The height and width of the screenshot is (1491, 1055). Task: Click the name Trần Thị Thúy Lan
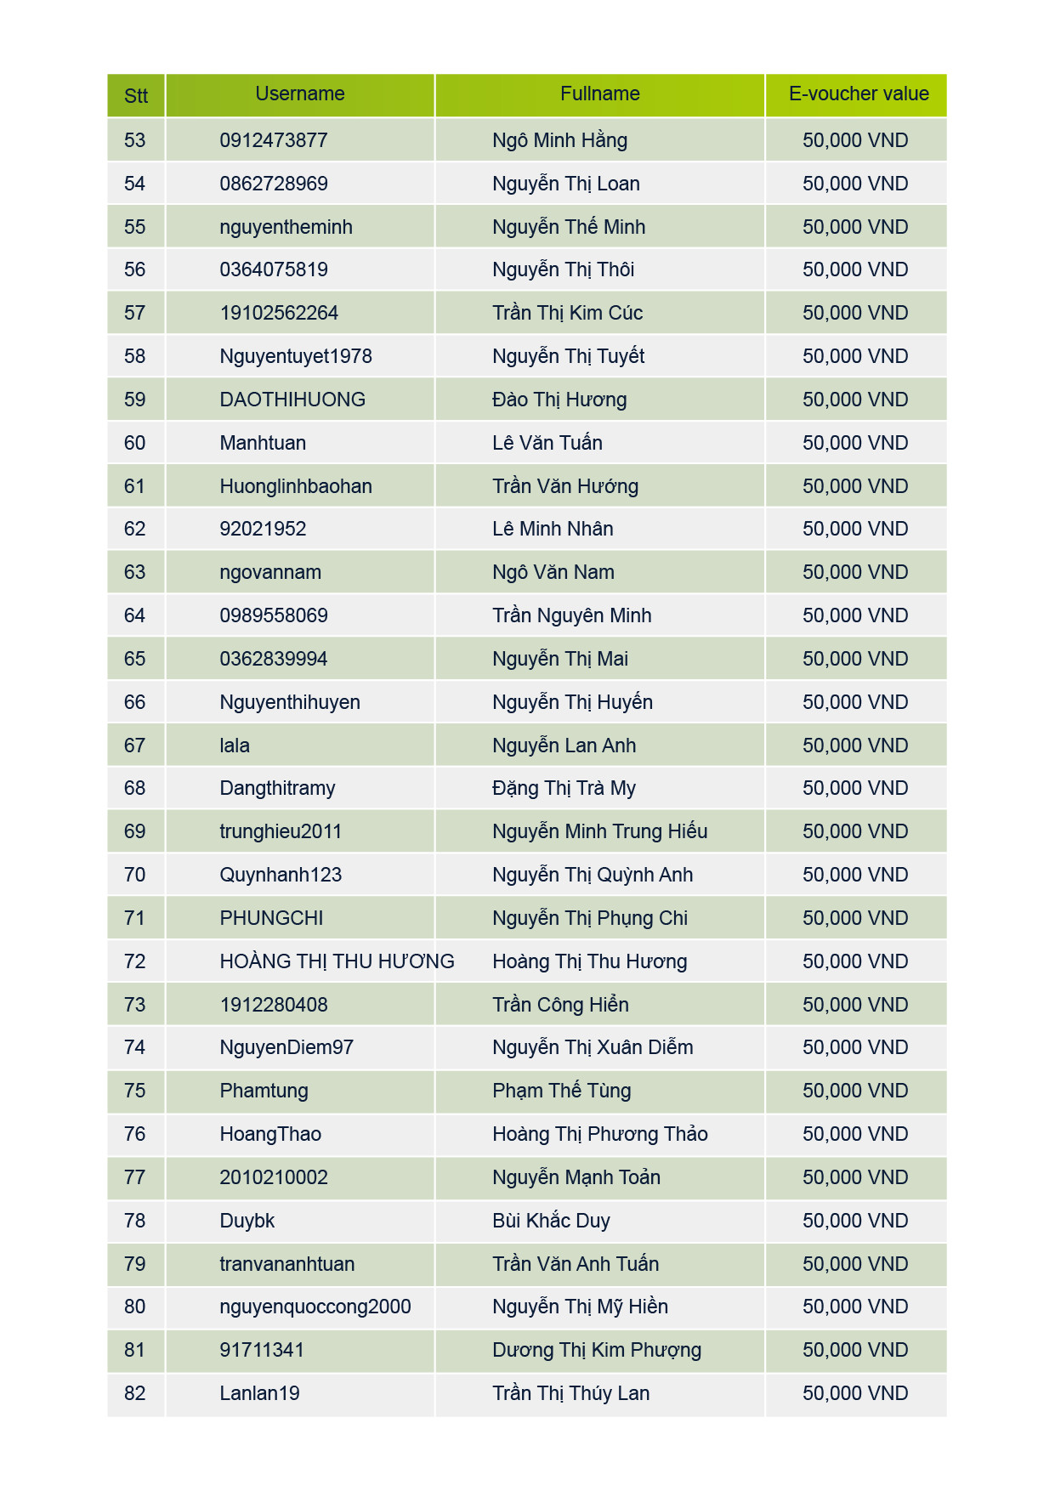tap(570, 1393)
